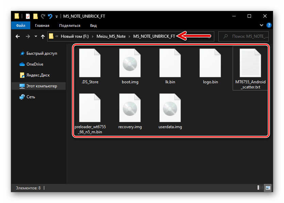Viewport: 284px width, 203px height.
Task: Switch to the Поделиться ribbon tab
Action: [70, 26]
